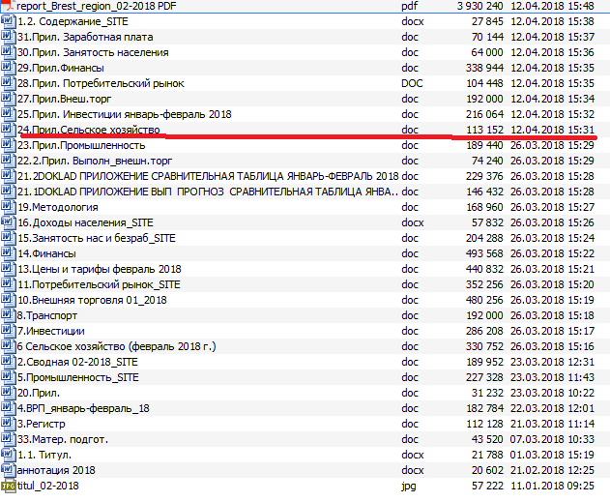The image size is (610, 502).
Task: Click the Word icon next to 20.Прил.
Action: click(8, 393)
